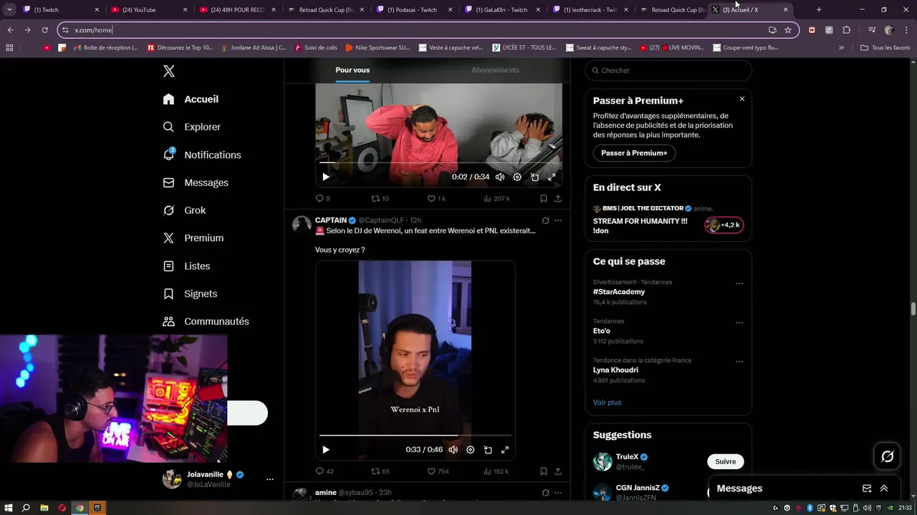Image resolution: width=917 pixels, height=515 pixels.
Task: Follow TruleX with the Suivre button
Action: [726, 461]
